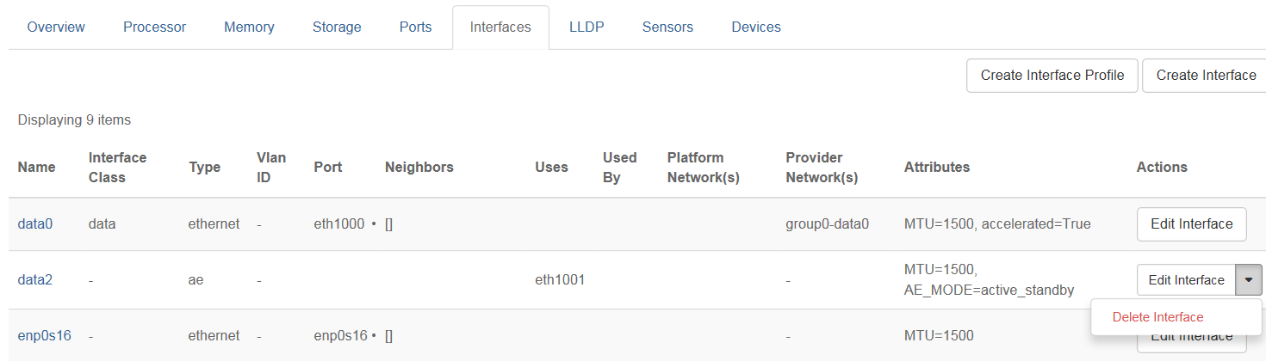
Task: Open the enp0s16 interface link
Action: coord(43,335)
